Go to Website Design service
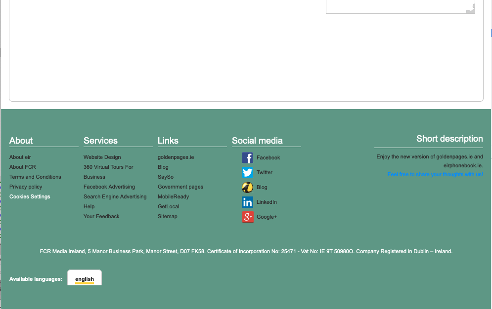The height and width of the screenshot is (309, 492). tap(102, 157)
